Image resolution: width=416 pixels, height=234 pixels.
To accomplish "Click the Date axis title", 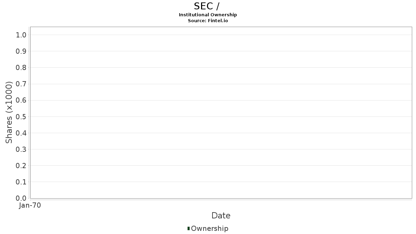I will [x=221, y=216].
